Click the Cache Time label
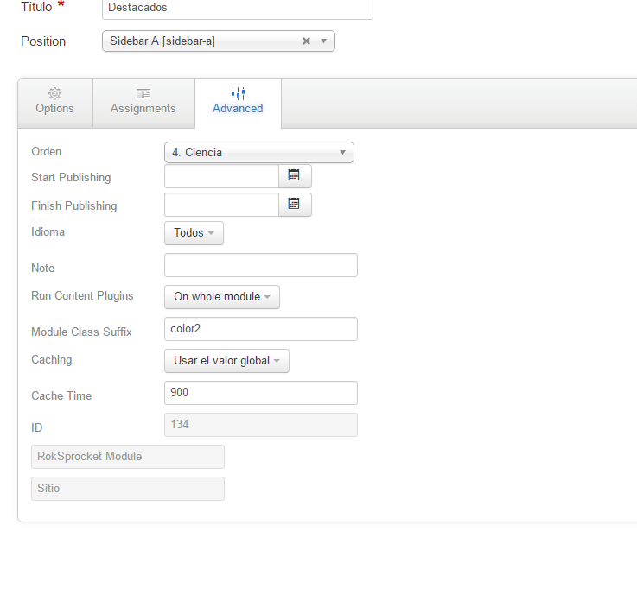 coord(61,395)
